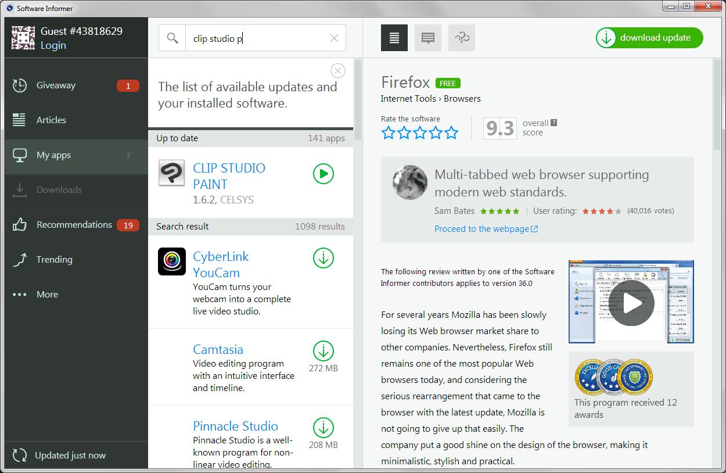
Task: Open the Giveaway section
Action: pyautogui.click(x=76, y=85)
